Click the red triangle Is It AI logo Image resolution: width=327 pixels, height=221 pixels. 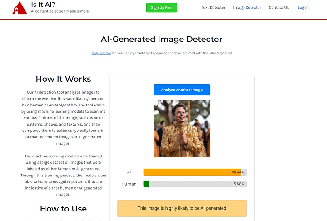tap(20, 7)
